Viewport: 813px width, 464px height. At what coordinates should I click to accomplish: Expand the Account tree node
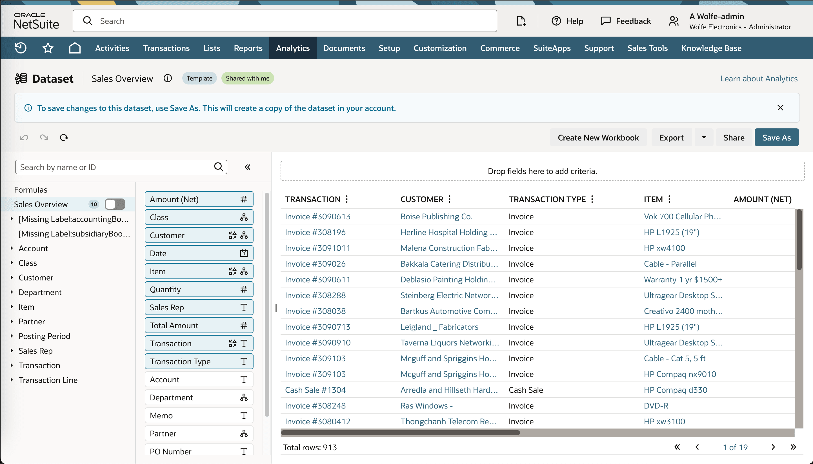(x=12, y=248)
